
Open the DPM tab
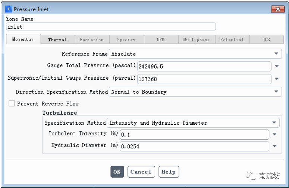pos(161,39)
